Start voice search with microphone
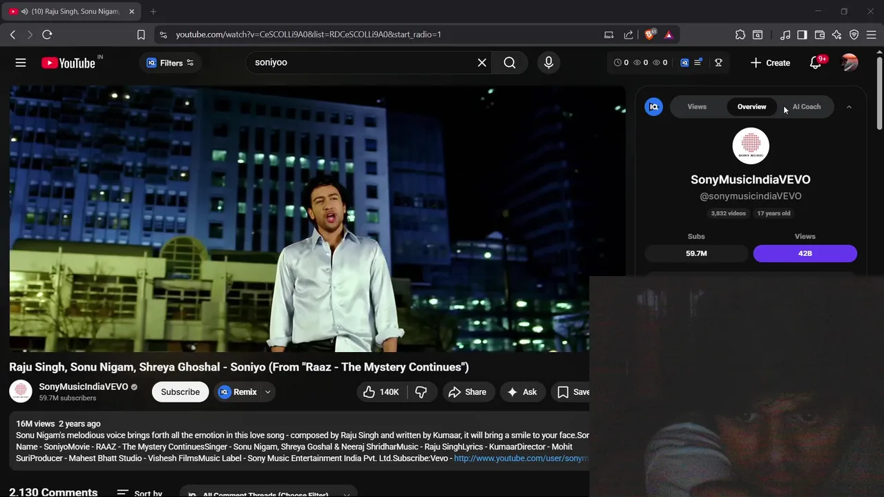Image resolution: width=884 pixels, height=497 pixels. 548,63
